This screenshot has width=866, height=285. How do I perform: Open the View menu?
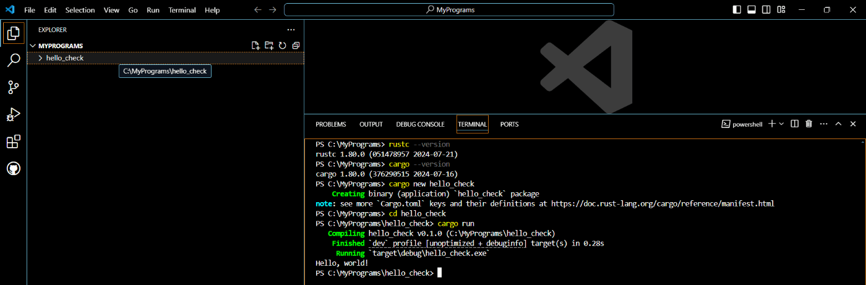112,10
